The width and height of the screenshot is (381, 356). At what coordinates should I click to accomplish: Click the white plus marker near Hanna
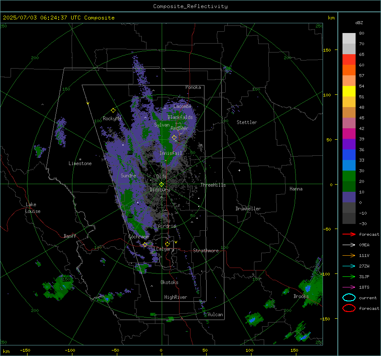point(239,170)
